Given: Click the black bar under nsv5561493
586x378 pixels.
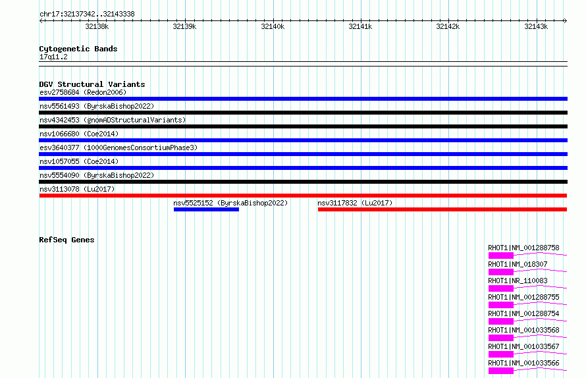Looking at the screenshot, I should click(303, 113).
